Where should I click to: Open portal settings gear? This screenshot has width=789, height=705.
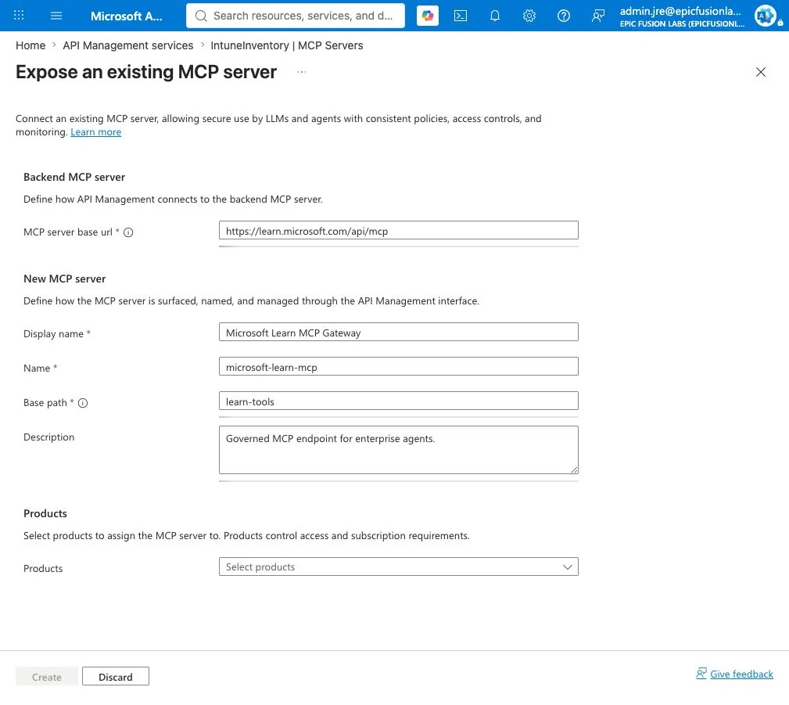pos(529,16)
